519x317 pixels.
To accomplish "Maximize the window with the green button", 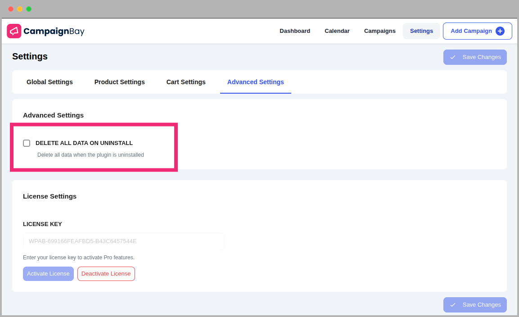I will pos(29,9).
